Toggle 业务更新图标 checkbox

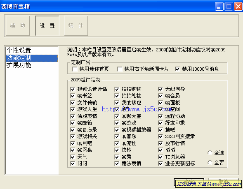click(x=160, y=164)
